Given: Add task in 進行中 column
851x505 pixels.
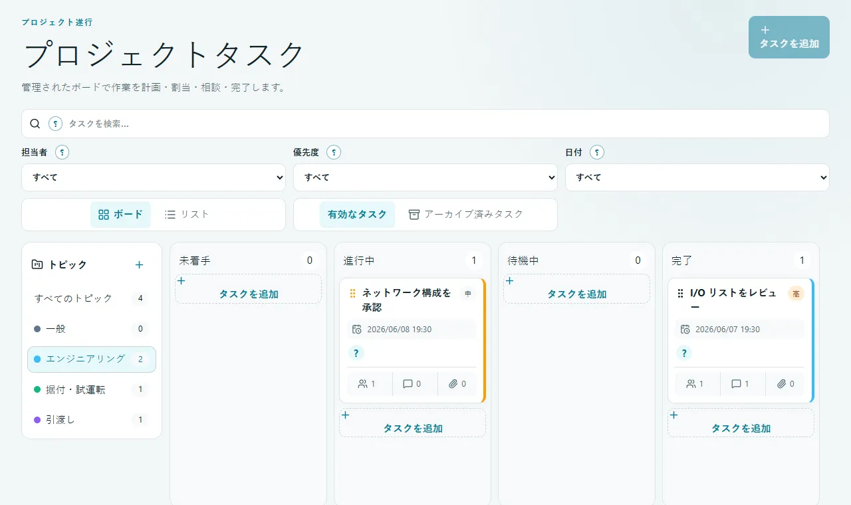Looking at the screenshot, I should pos(413,423).
